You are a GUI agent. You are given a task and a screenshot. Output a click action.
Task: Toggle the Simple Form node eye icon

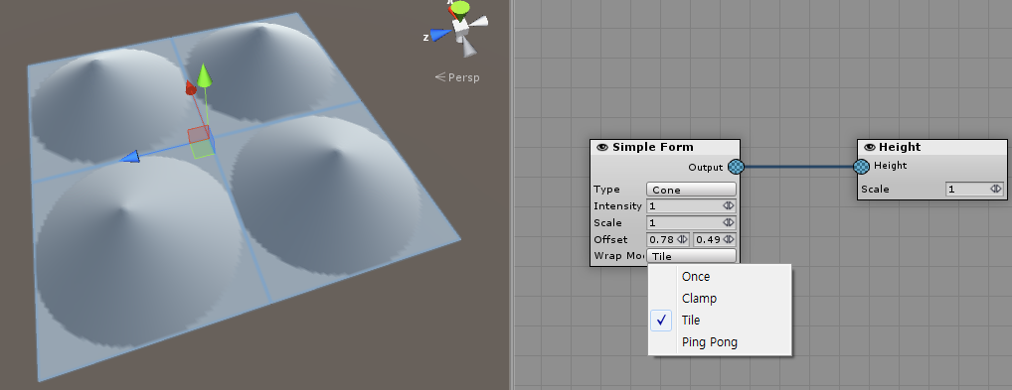602,147
